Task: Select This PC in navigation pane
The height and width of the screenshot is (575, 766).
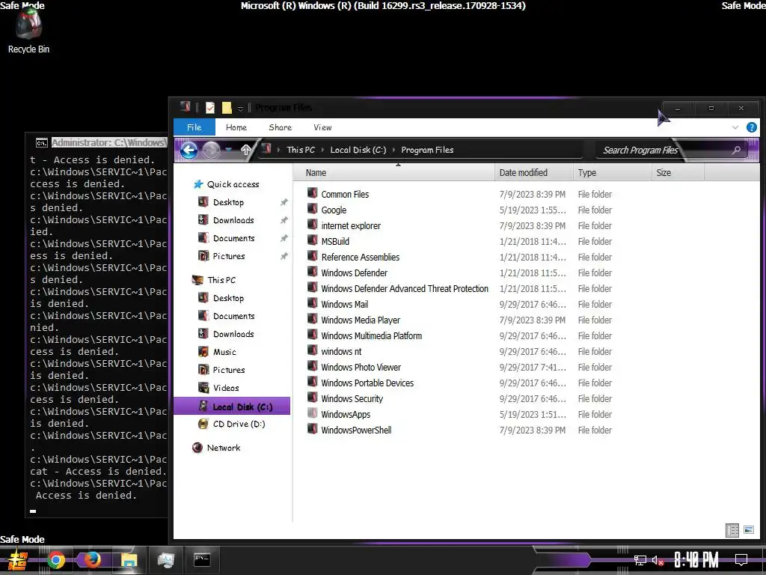Action: (x=214, y=280)
